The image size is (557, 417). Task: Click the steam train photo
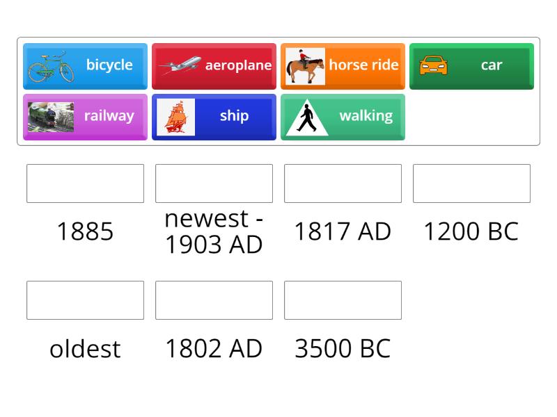(51, 117)
